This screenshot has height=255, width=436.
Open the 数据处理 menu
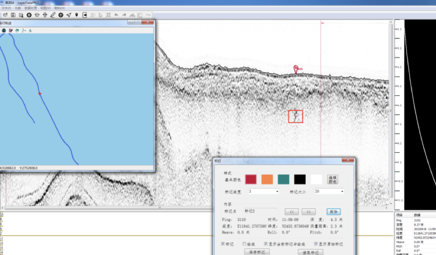click(x=30, y=8)
